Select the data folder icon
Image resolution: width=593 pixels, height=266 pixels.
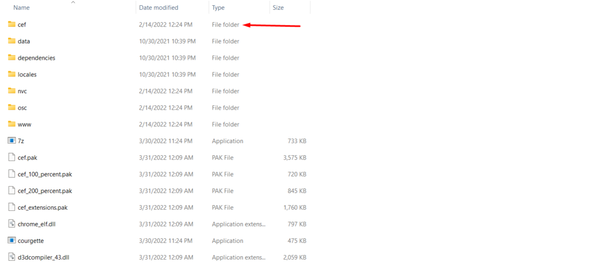(12, 41)
